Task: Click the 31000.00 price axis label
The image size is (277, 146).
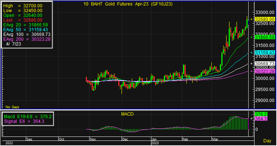Action: pyautogui.click(x=265, y=57)
